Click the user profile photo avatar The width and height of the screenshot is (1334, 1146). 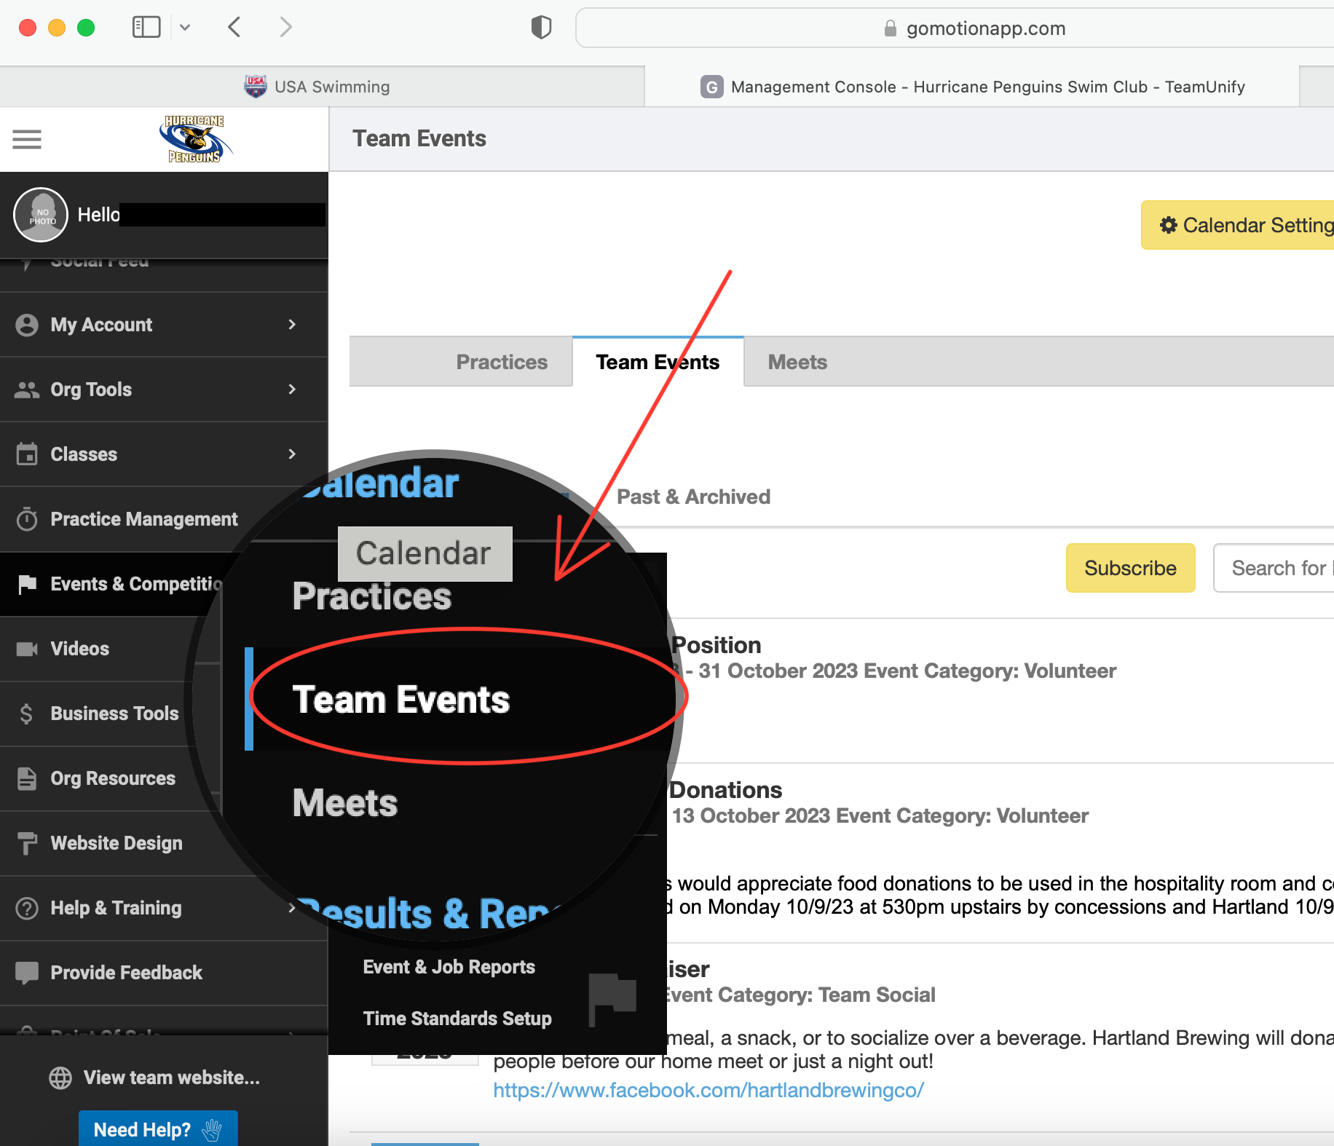[41, 215]
